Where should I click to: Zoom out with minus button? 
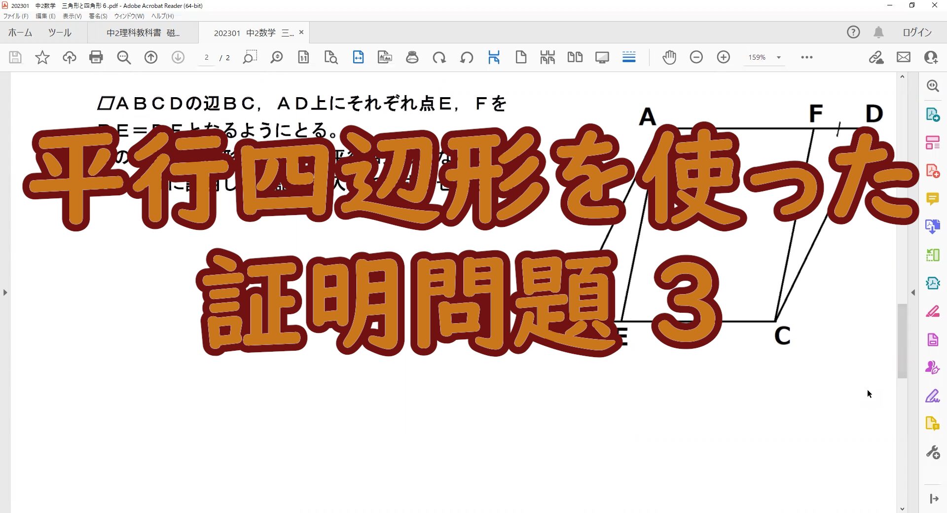[x=696, y=57]
